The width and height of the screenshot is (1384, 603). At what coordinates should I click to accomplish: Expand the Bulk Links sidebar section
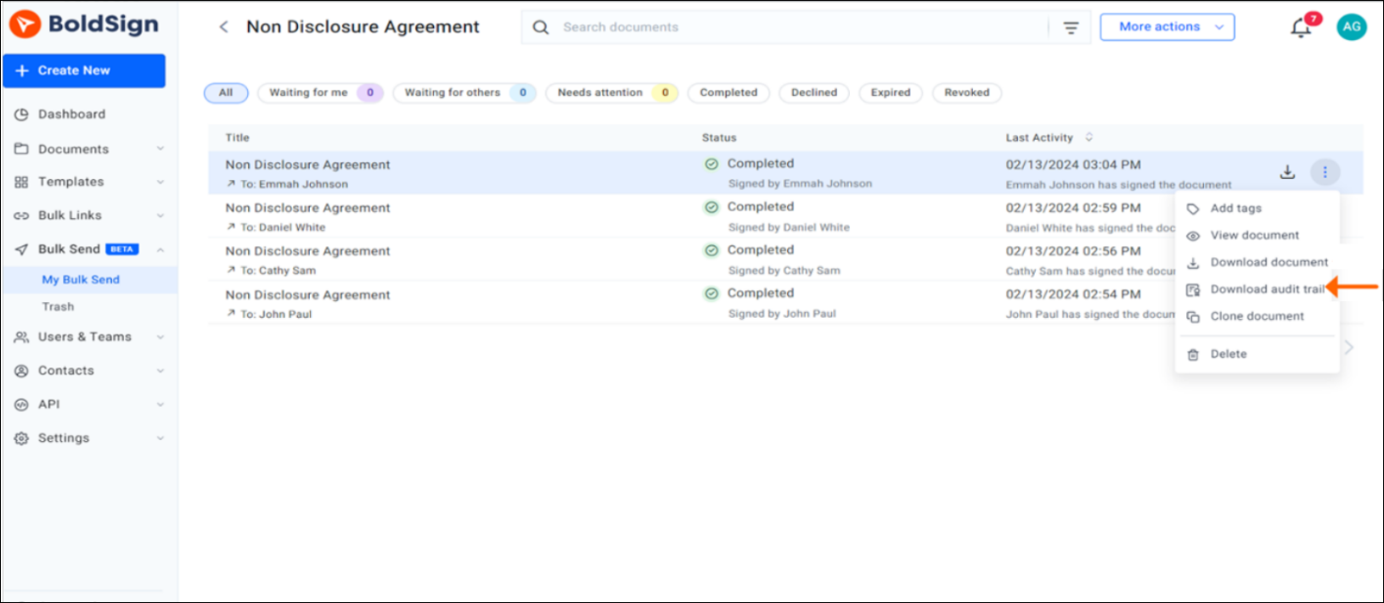click(x=160, y=215)
